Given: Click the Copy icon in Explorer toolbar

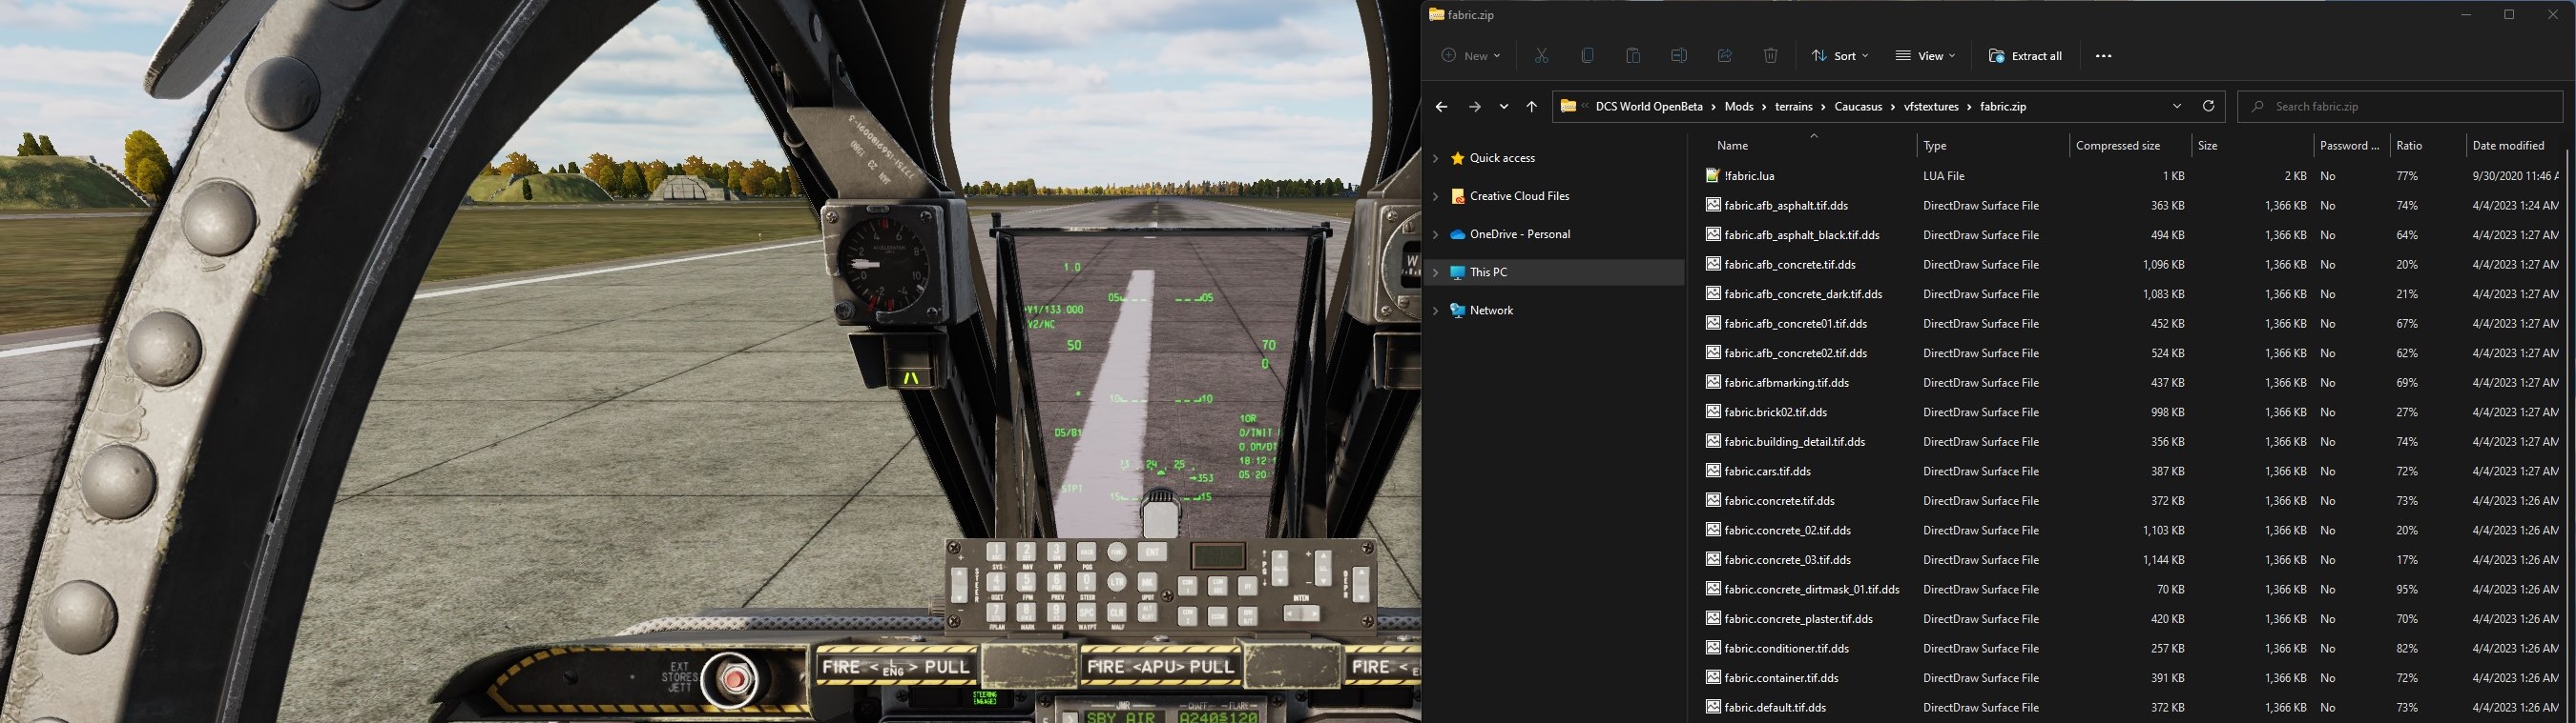Looking at the screenshot, I should pos(1587,56).
